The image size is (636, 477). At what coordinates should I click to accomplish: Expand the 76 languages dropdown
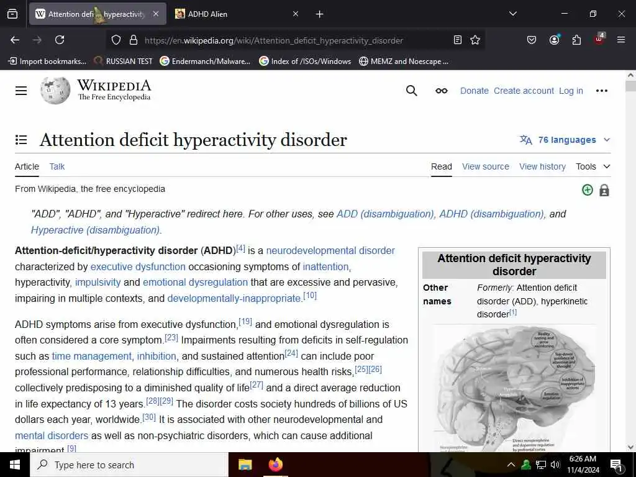pos(565,140)
